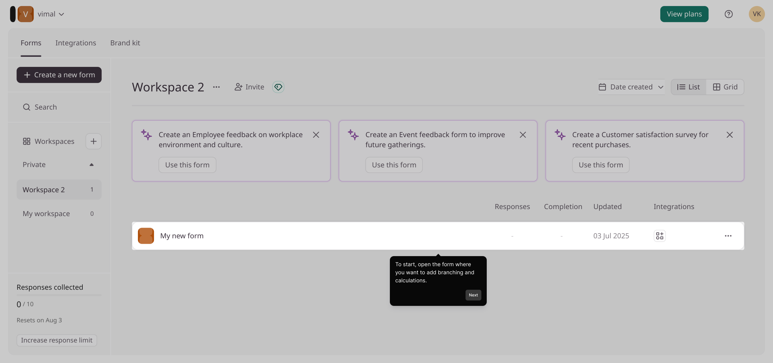773x363 pixels.
Task: Open the vimal account avatar icon
Action: pyautogui.click(x=26, y=14)
